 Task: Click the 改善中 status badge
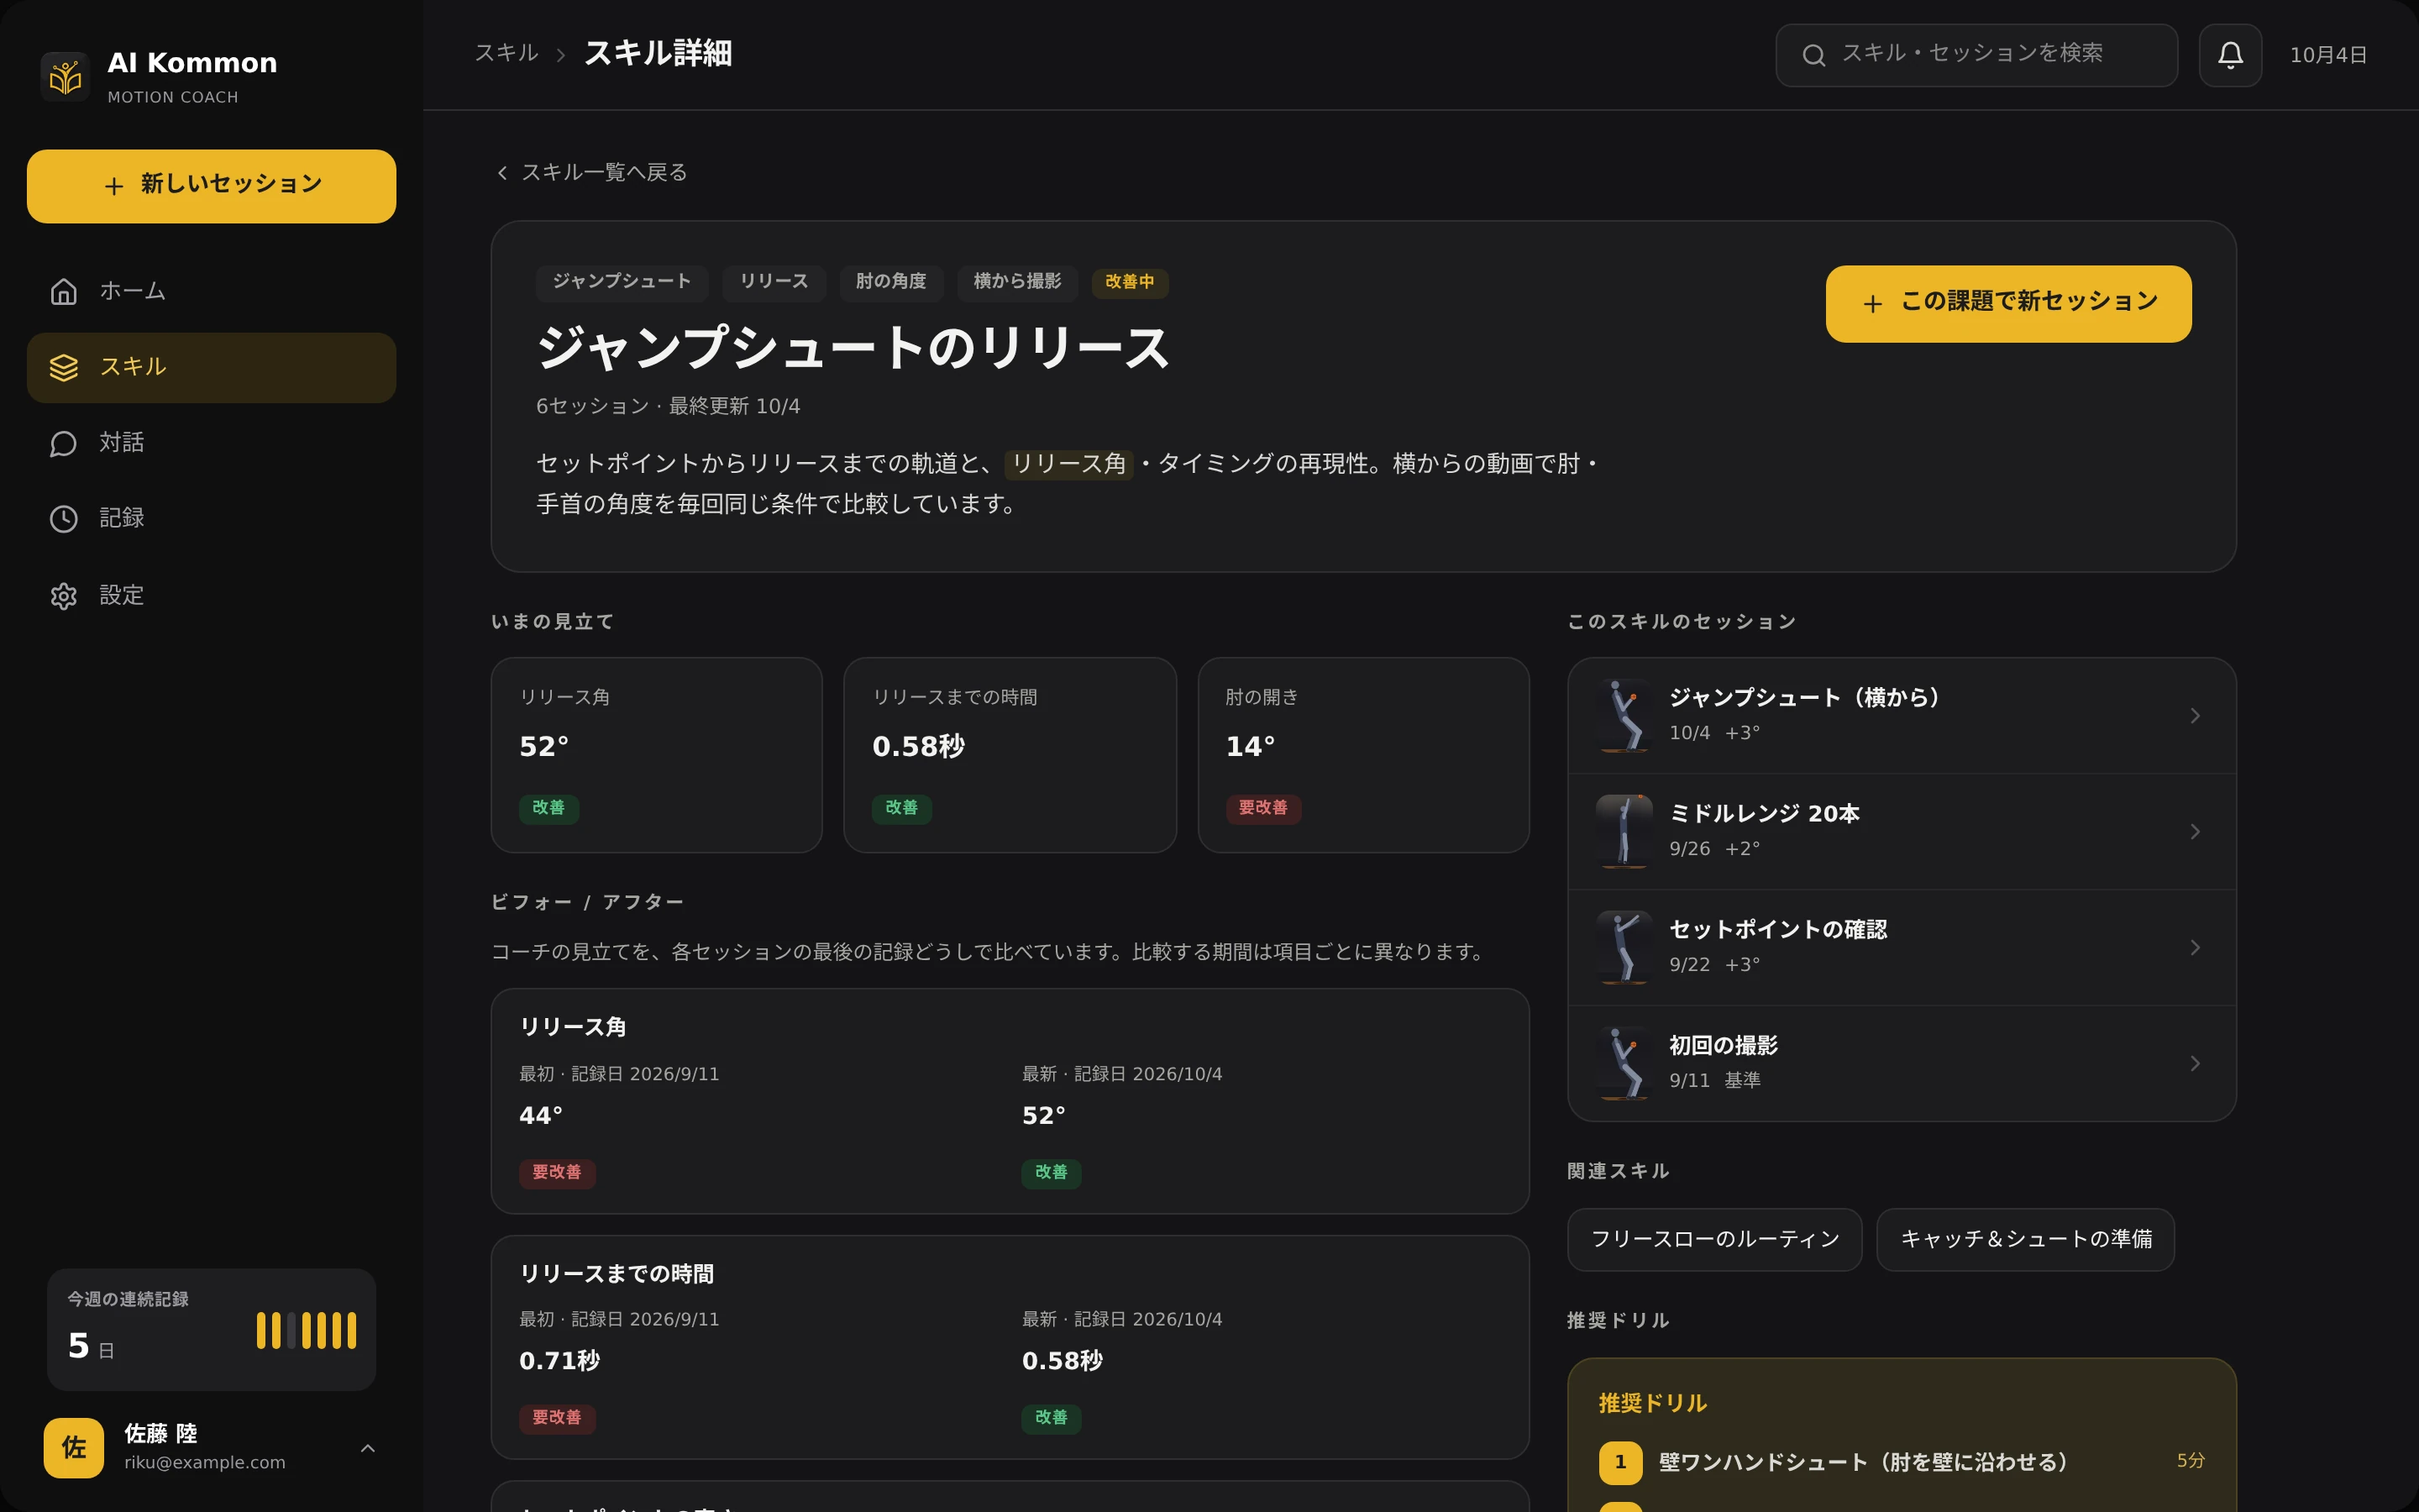tap(1130, 283)
